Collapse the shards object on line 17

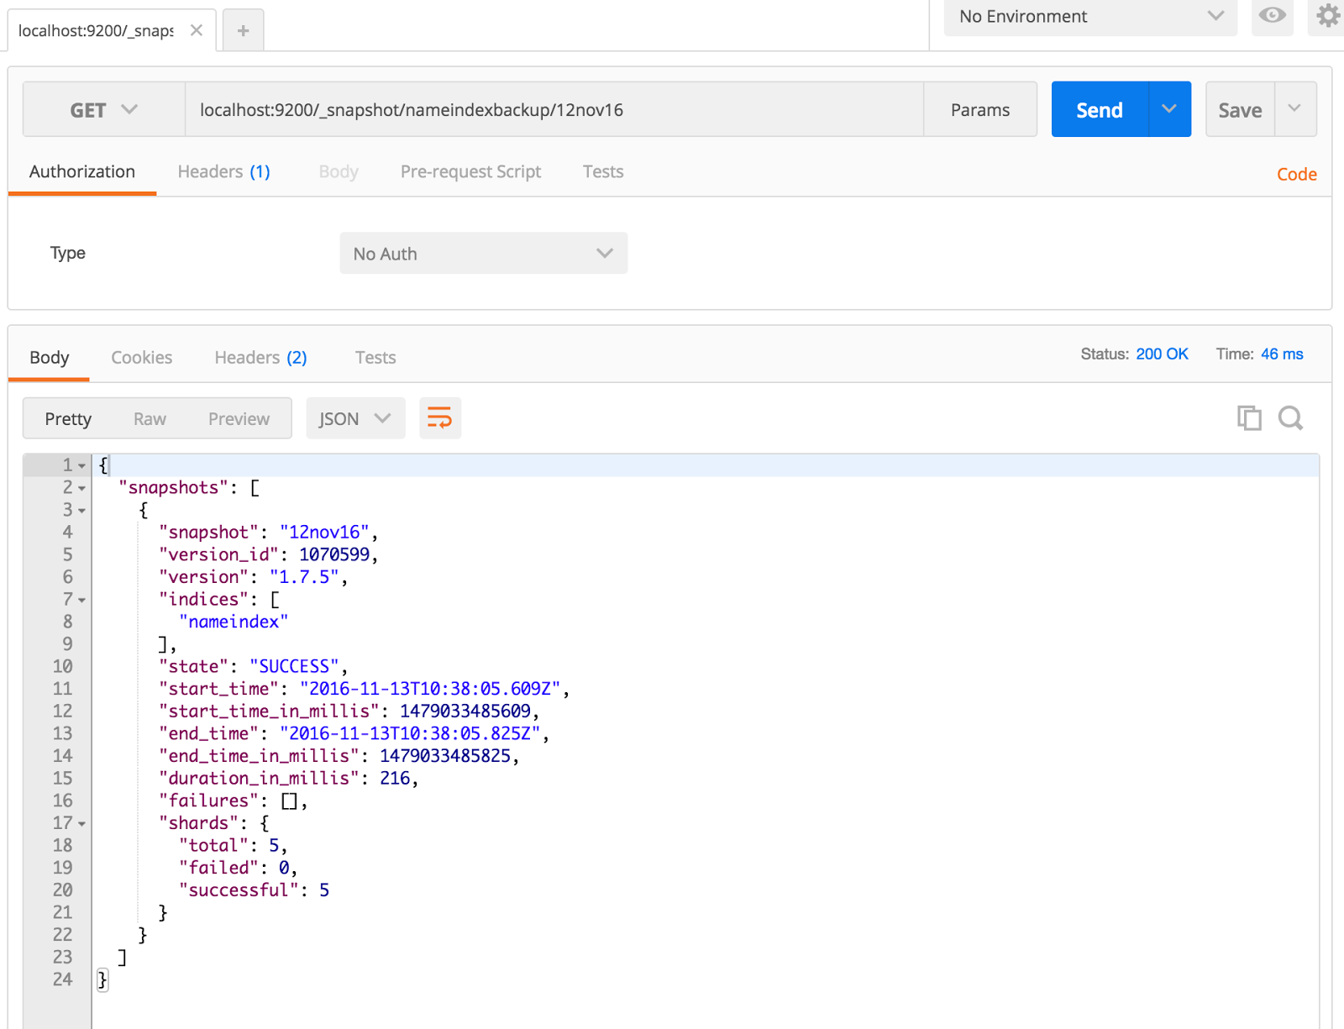80,823
